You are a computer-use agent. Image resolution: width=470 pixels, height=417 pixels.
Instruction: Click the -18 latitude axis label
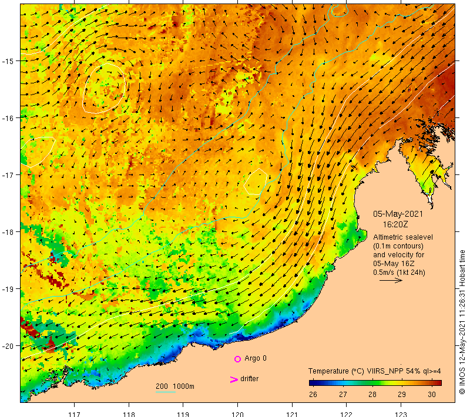(8, 232)
